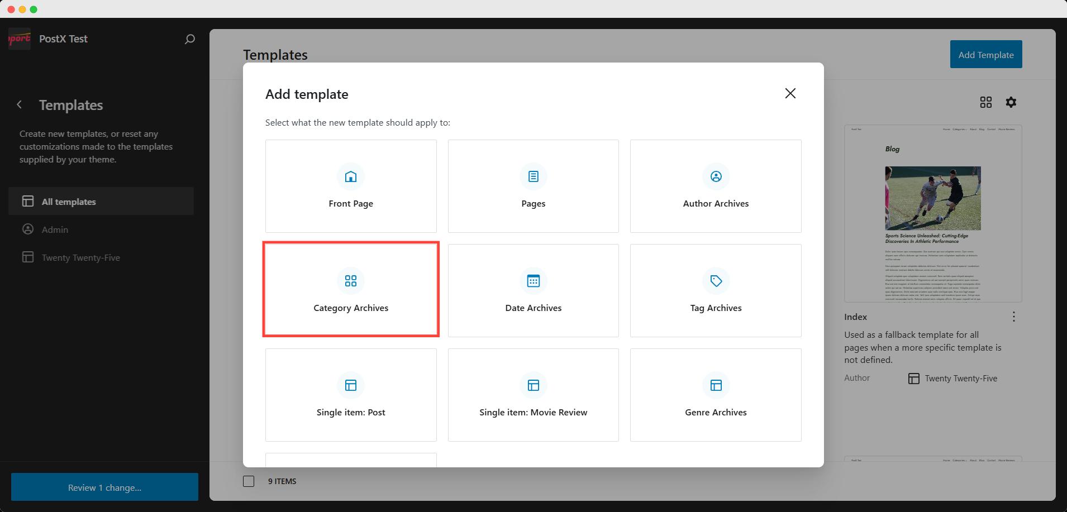This screenshot has width=1067, height=512.
Task: Click the PostX Test site title
Action: point(63,39)
